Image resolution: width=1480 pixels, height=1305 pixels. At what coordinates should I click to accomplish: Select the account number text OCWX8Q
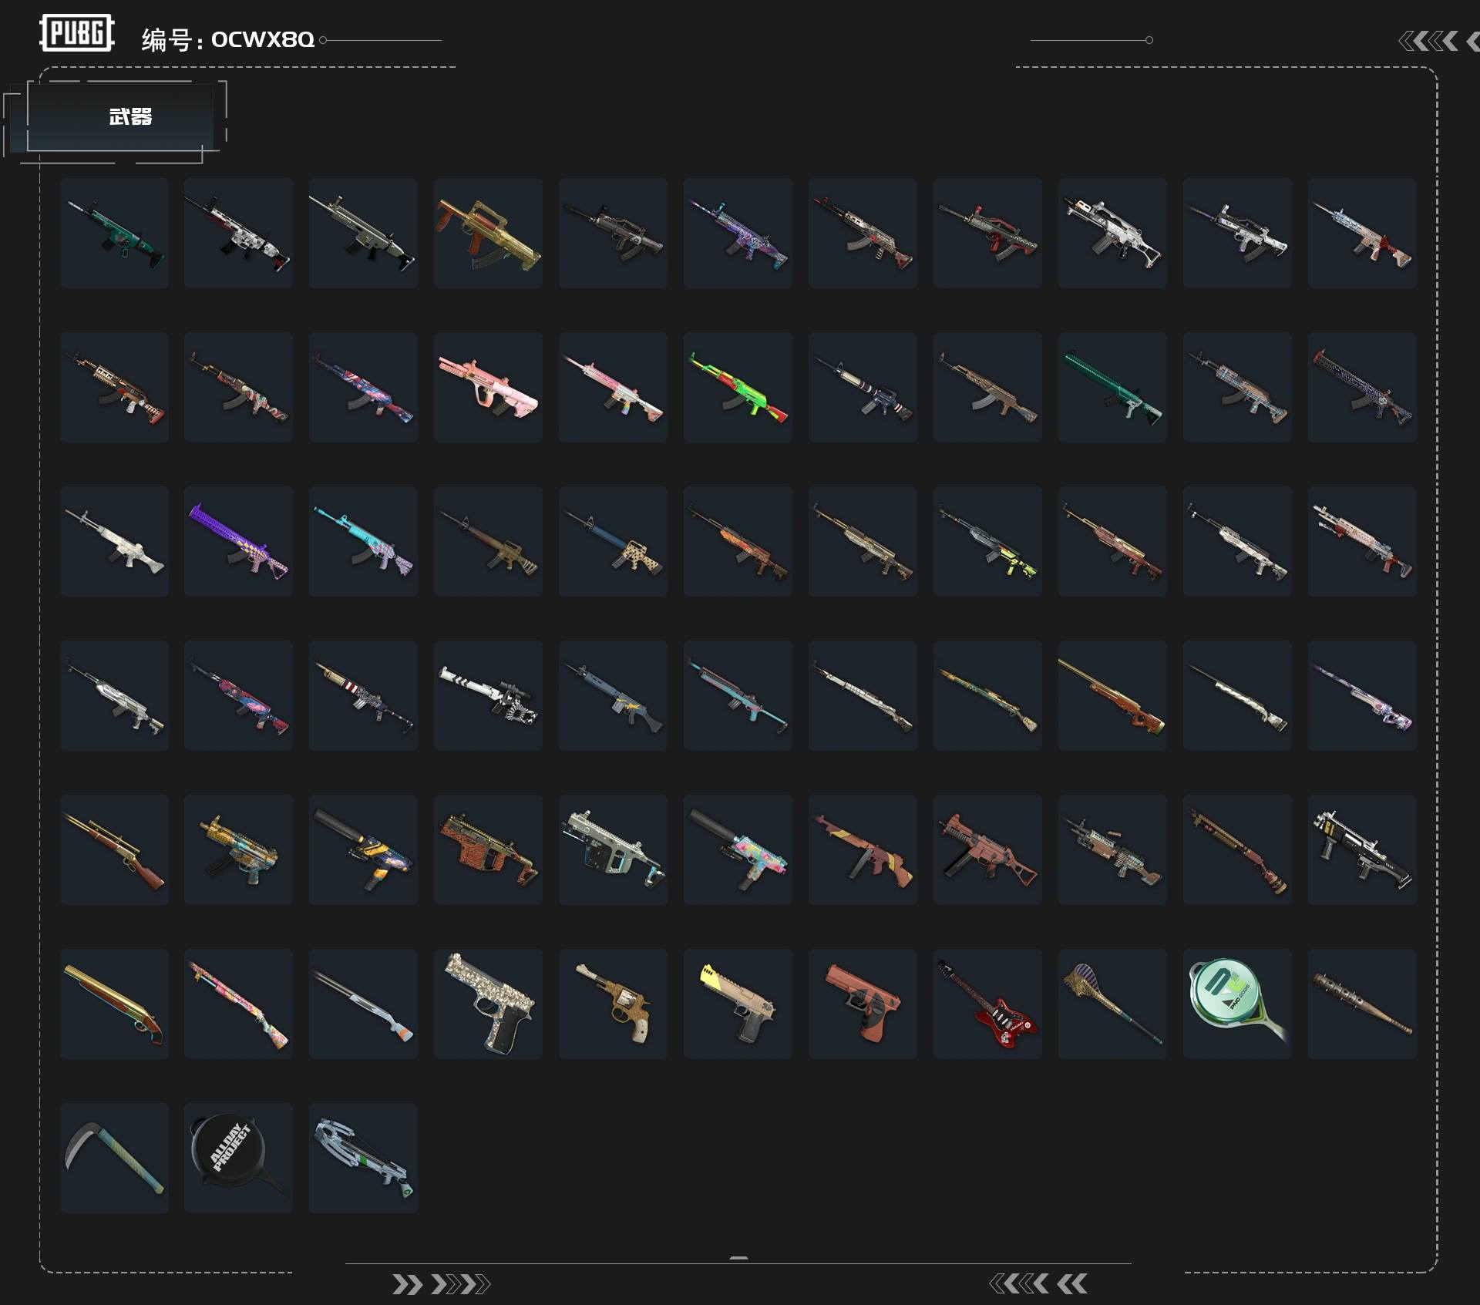[x=263, y=39]
